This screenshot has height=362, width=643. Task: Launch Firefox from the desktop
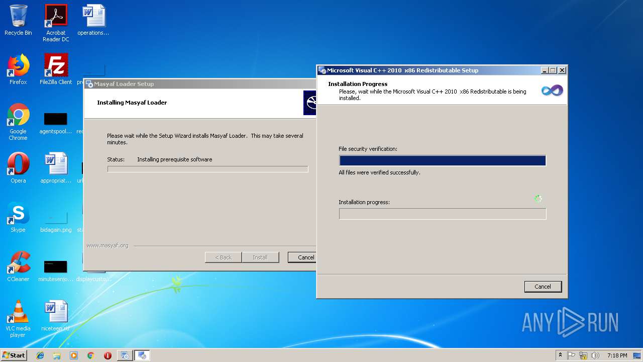click(18, 69)
